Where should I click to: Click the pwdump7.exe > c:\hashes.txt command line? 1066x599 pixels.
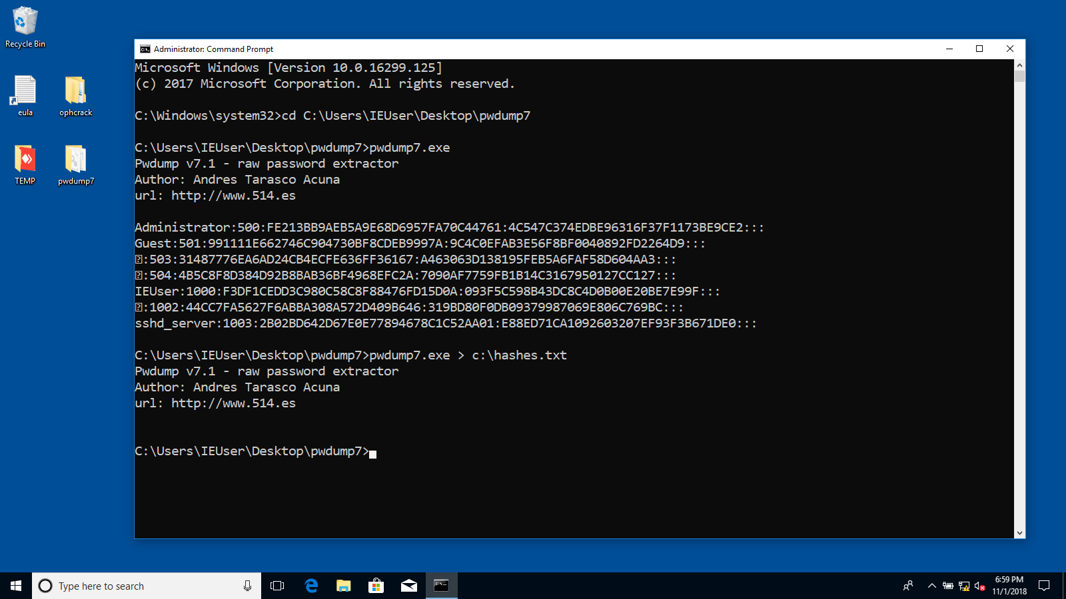(351, 355)
